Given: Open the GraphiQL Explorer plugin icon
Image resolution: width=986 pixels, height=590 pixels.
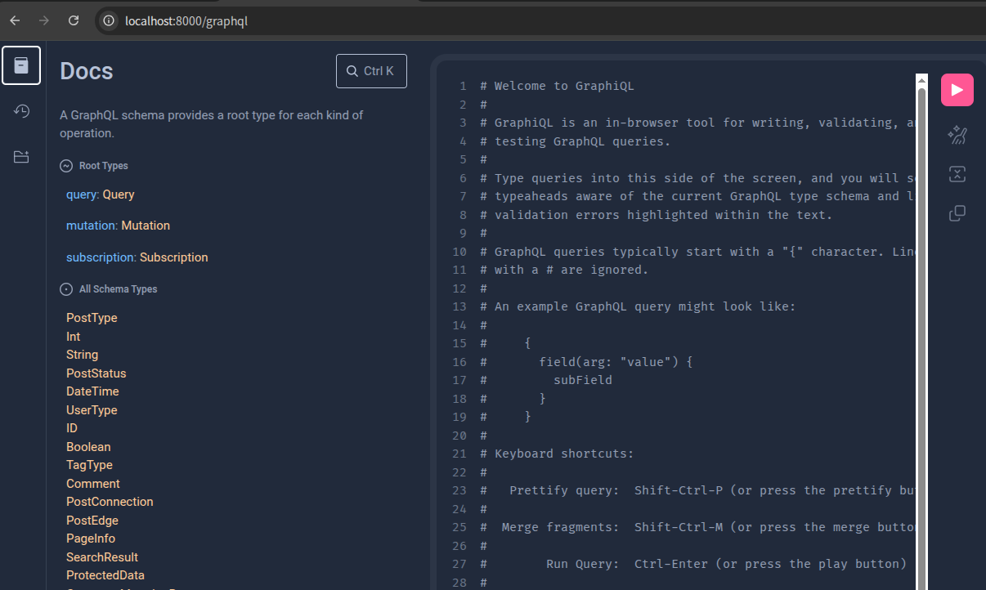Looking at the screenshot, I should [21, 157].
